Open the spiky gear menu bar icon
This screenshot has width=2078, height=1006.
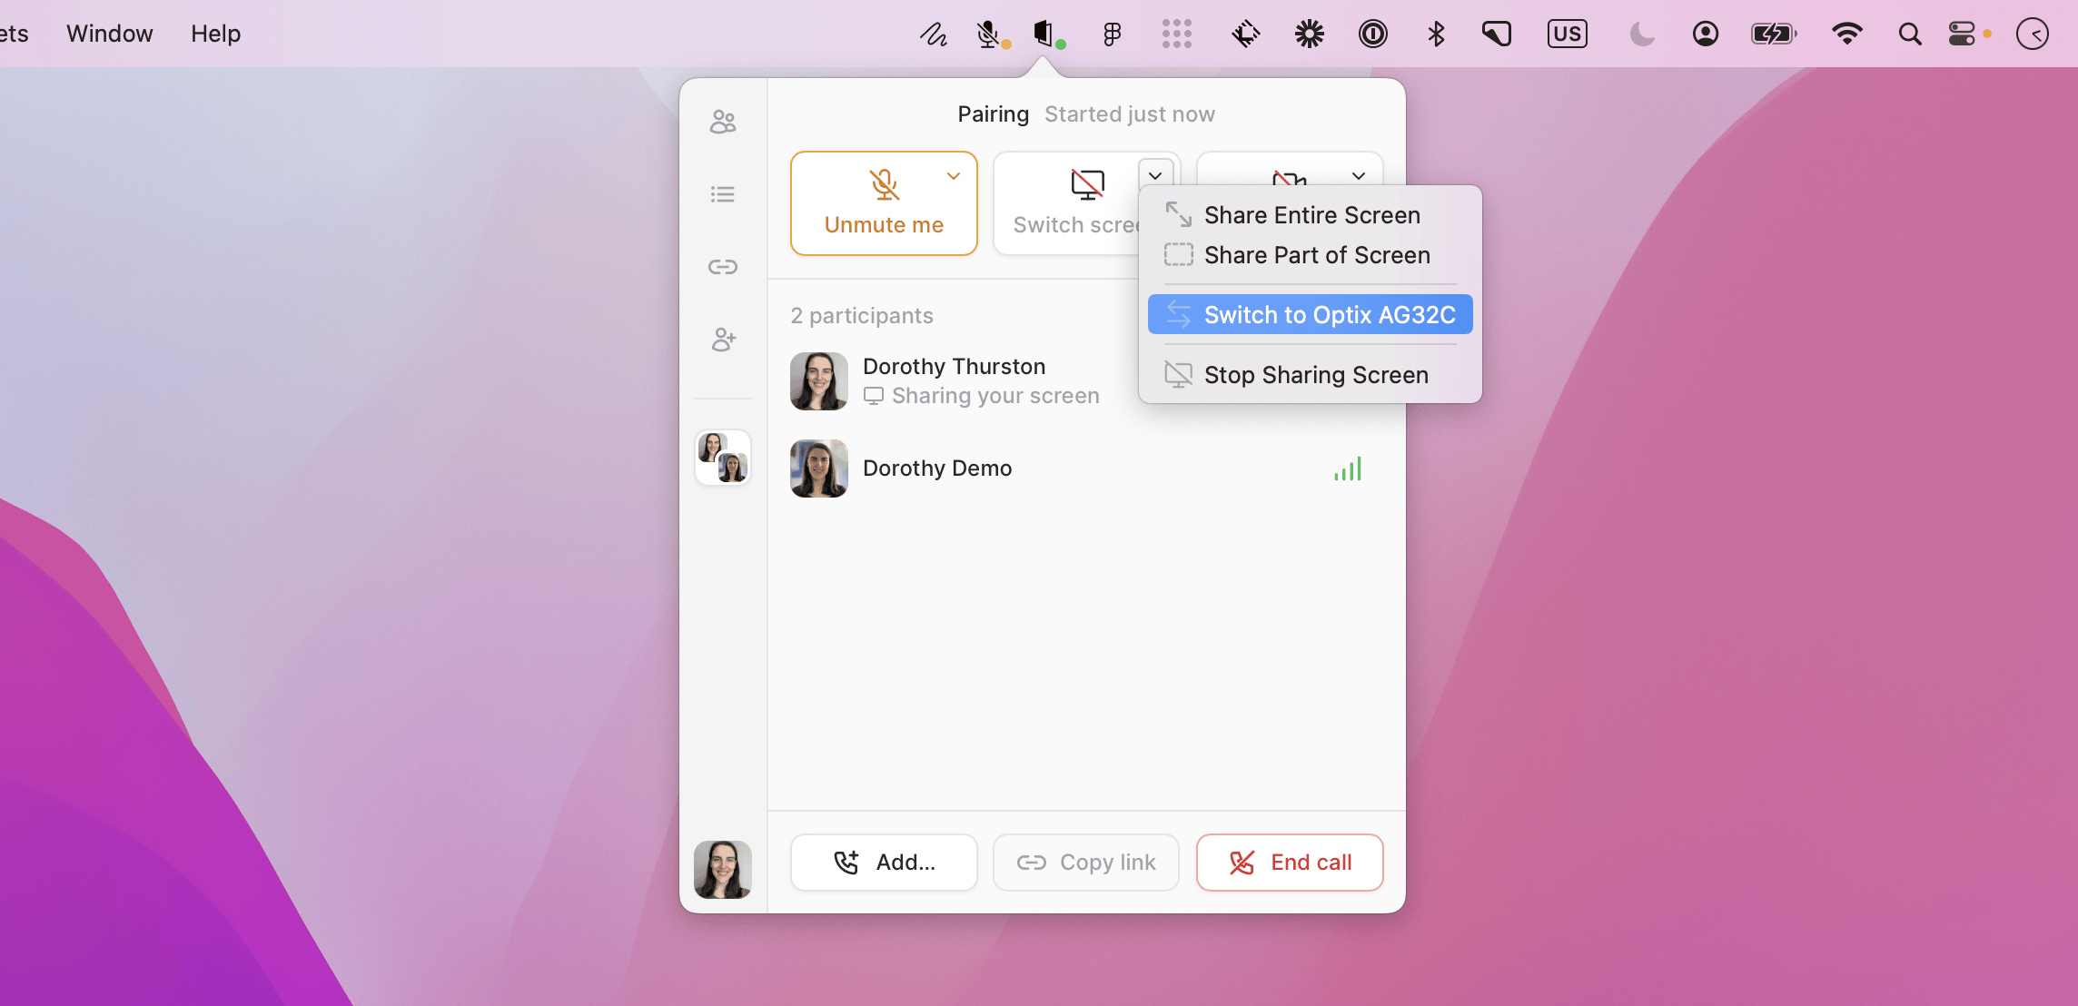click(1309, 35)
